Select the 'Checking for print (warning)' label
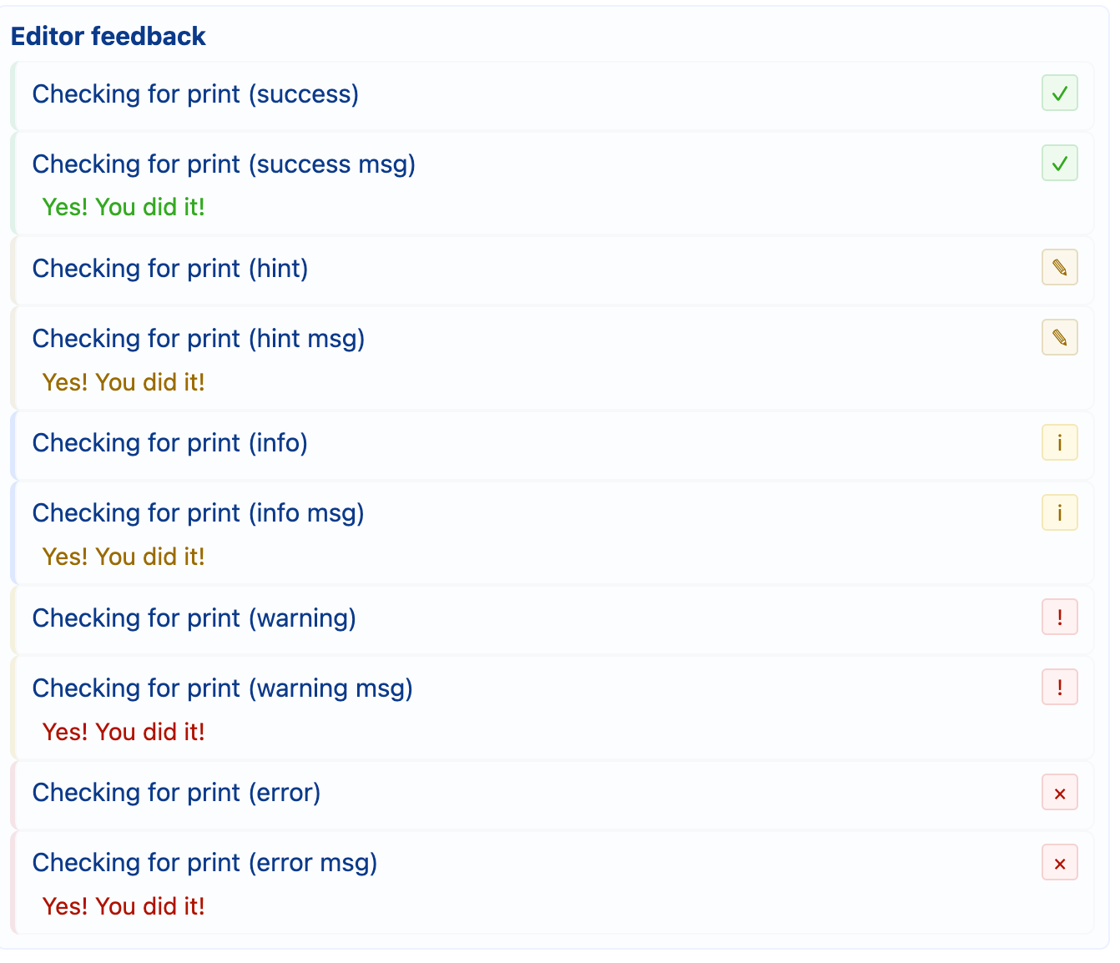1120x963 pixels. coord(194,618)
